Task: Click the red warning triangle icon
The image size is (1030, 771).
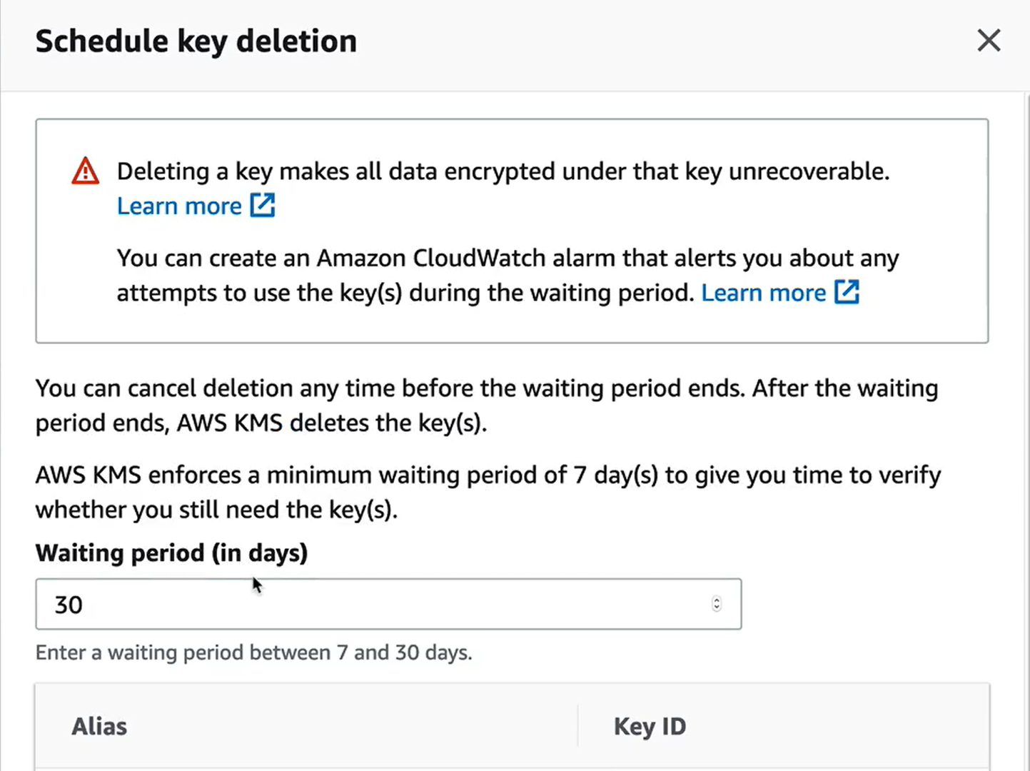Action: [86, 171]
